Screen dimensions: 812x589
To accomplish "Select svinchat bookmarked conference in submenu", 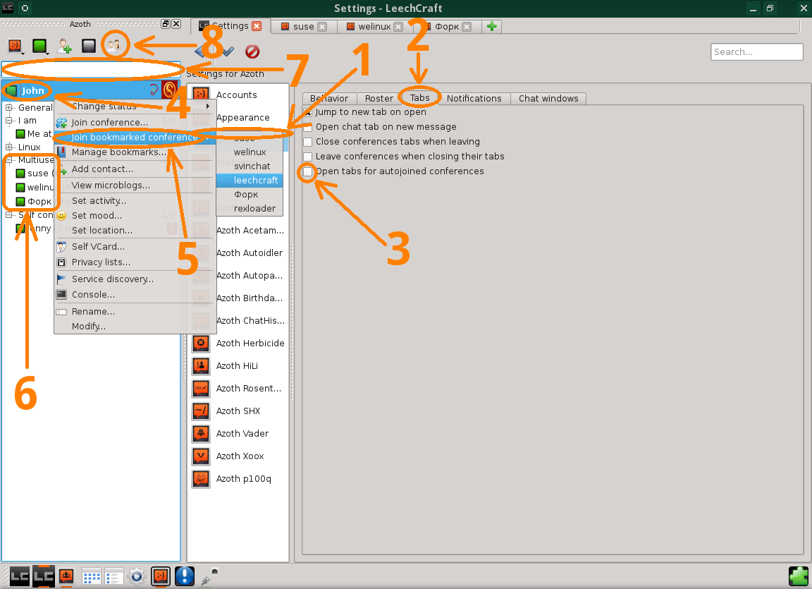I will pos(250,166).
